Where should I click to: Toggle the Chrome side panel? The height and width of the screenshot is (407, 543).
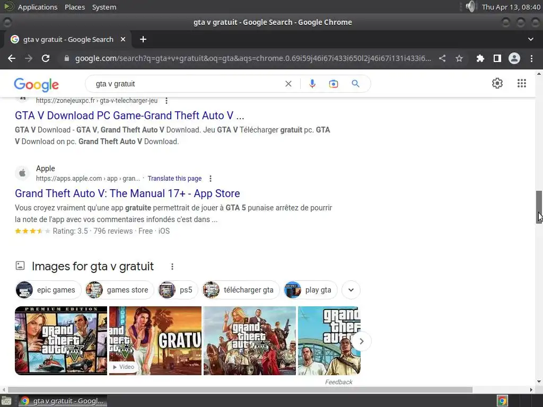(497, 58)
